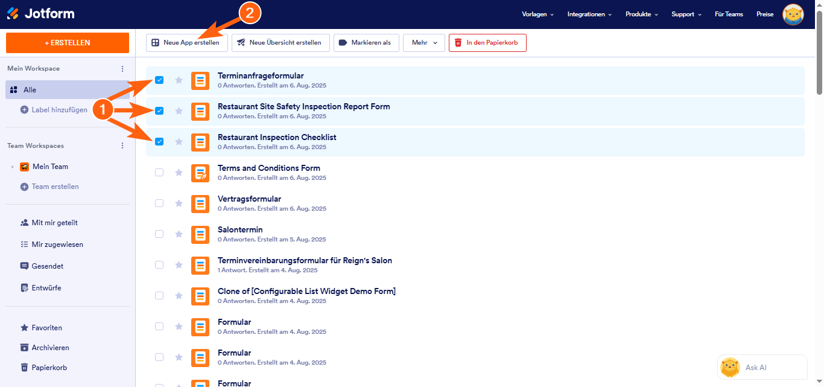Click Neue Übersicht erstellen button
The width and height of the screenshot is (824, 387).
280,43
